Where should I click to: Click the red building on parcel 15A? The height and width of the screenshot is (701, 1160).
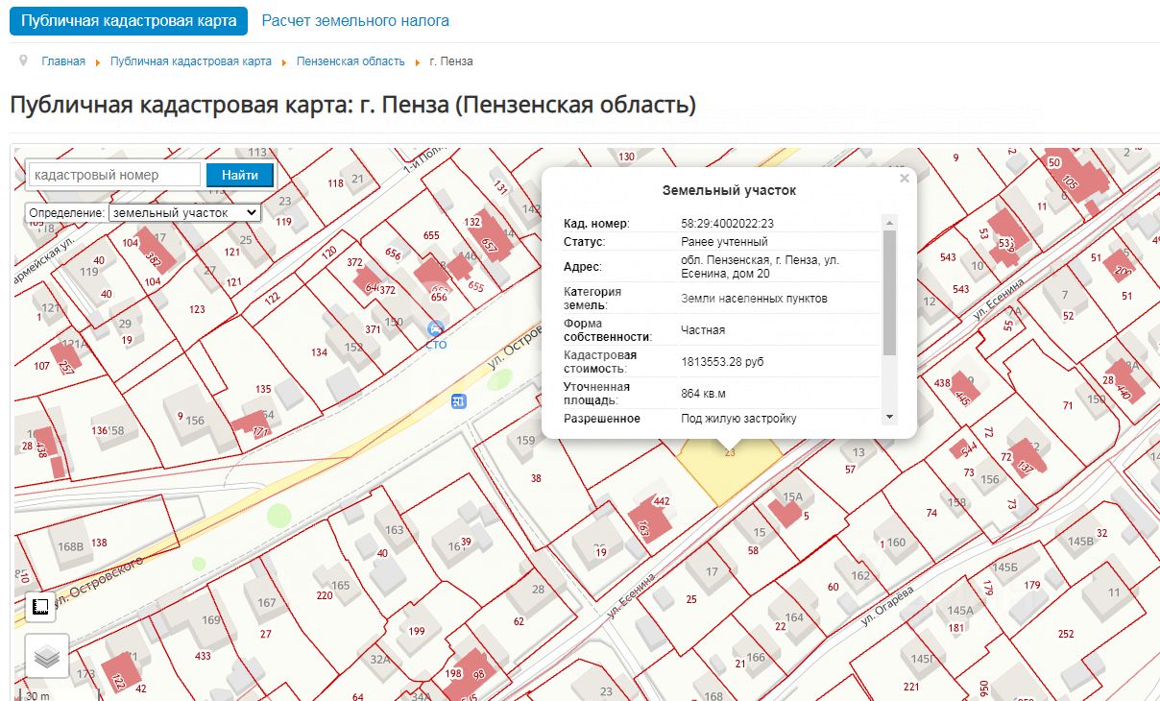point(786,512)
